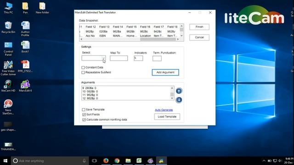The height and width of the screenshot is (165, 294).
Task: Open the Pen folder on desktop
Action: click(25, 8)
